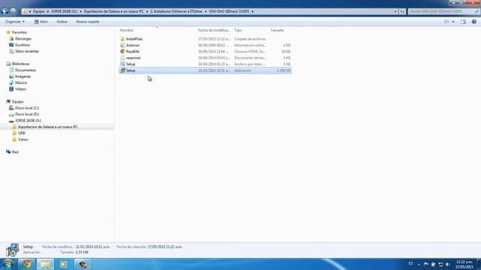Screen dimensions: 481x270
Task: Select the ReadMe Chrome HTML icon
Action: [x=123, y=52]
